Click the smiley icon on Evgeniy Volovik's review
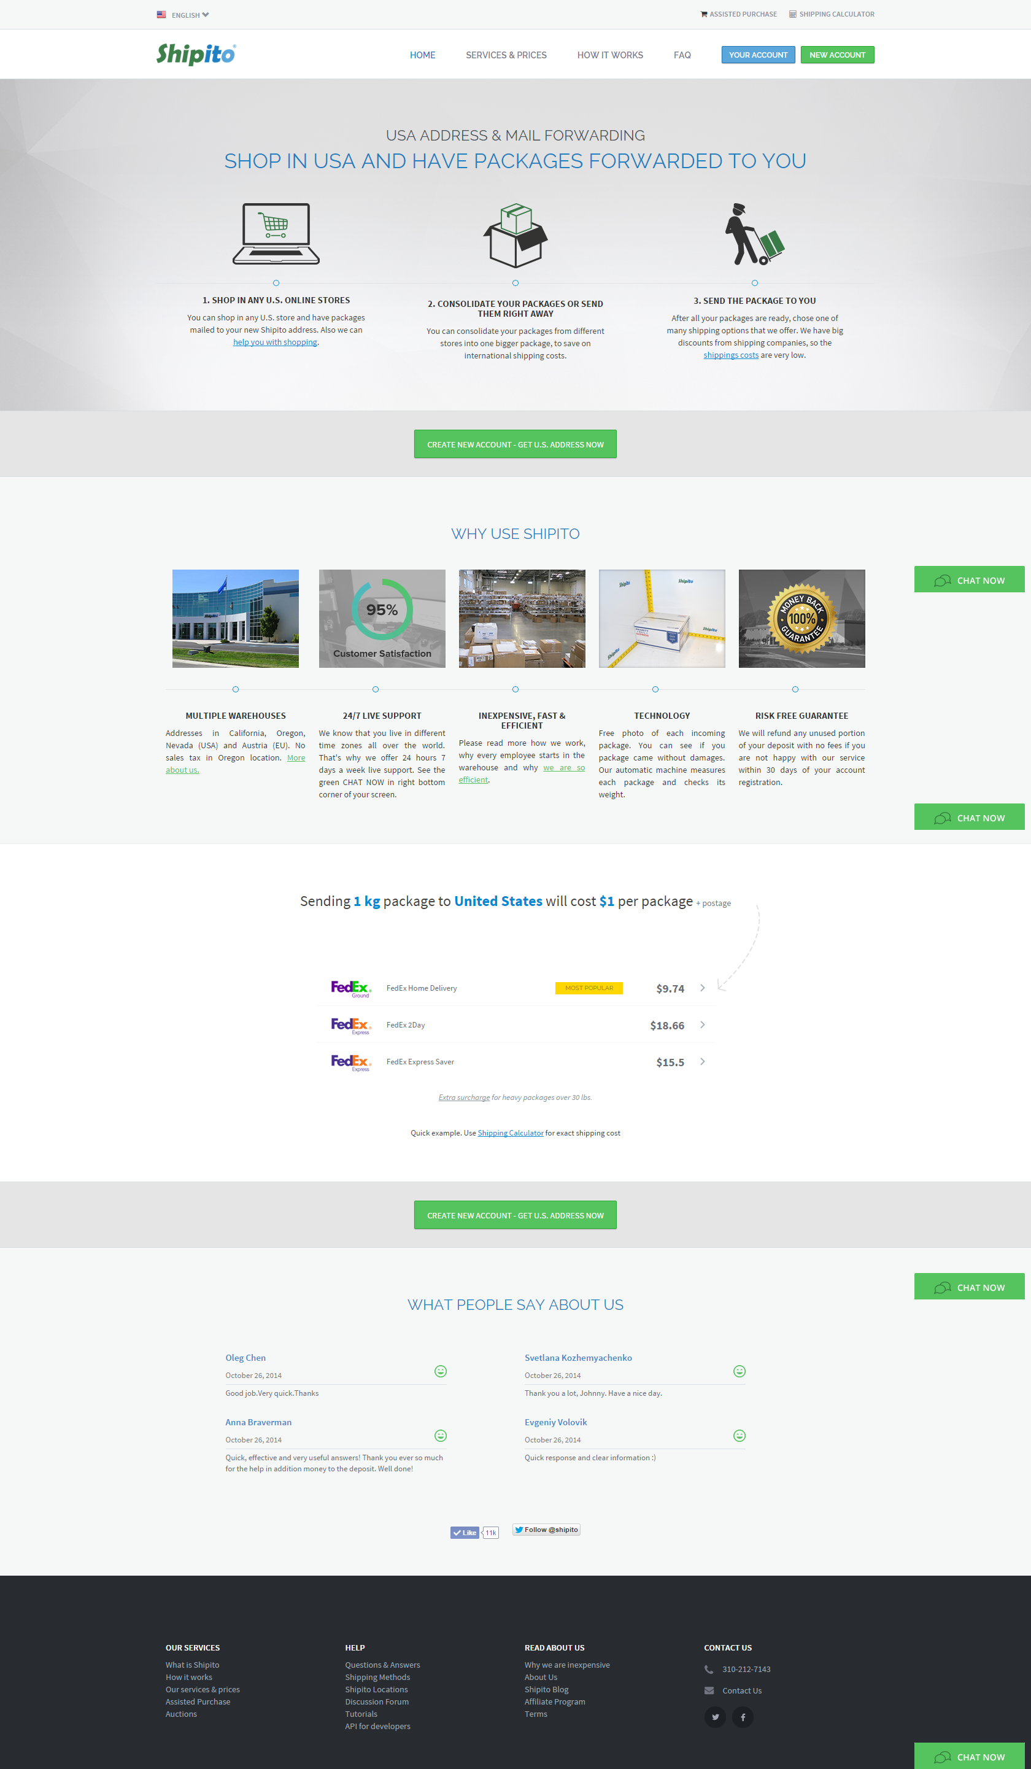 pos(739,1436)
